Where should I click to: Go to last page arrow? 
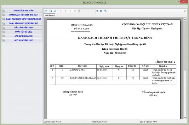coord(75,11)
